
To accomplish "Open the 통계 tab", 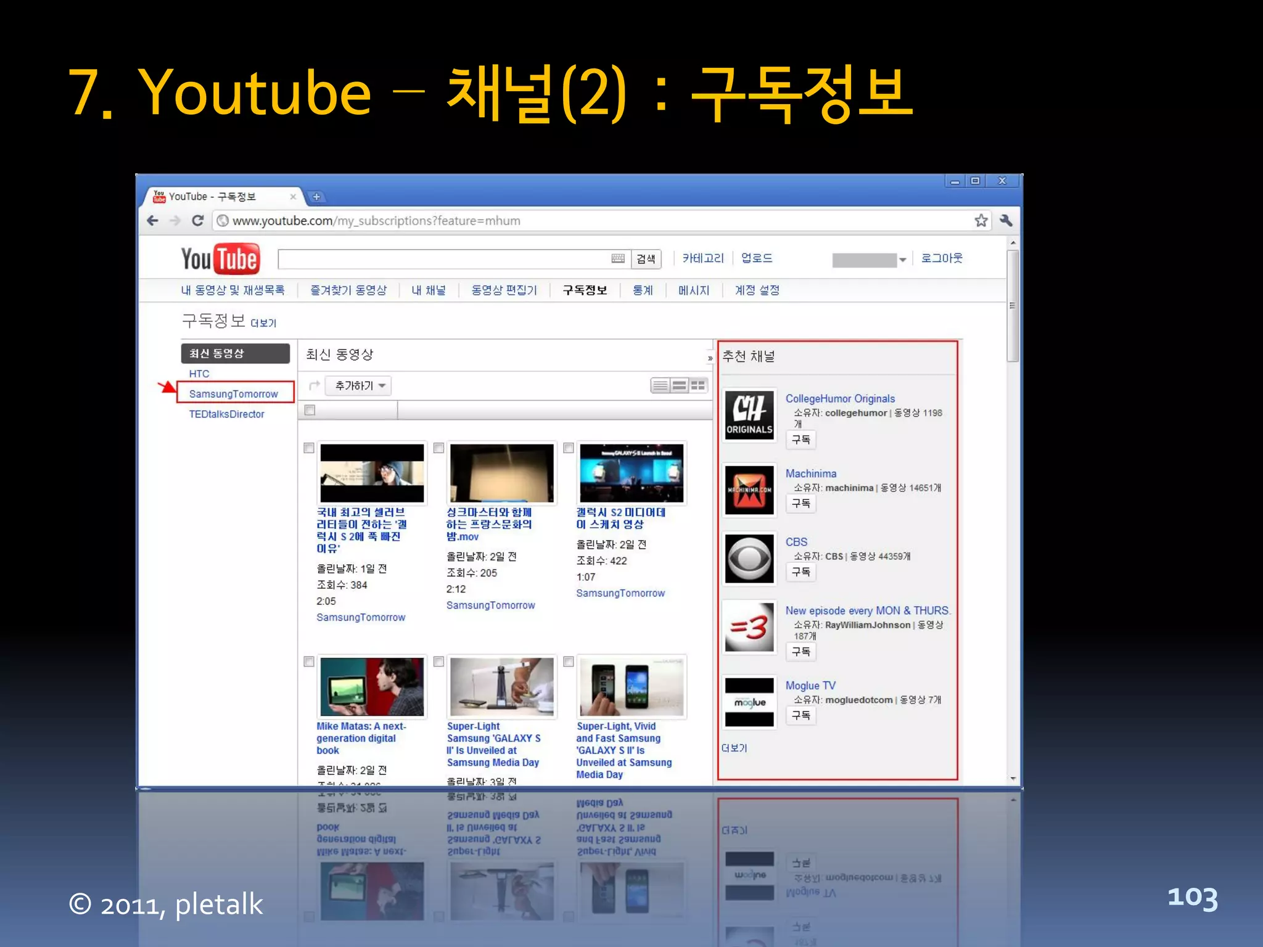I will click(x=643, y=290).
